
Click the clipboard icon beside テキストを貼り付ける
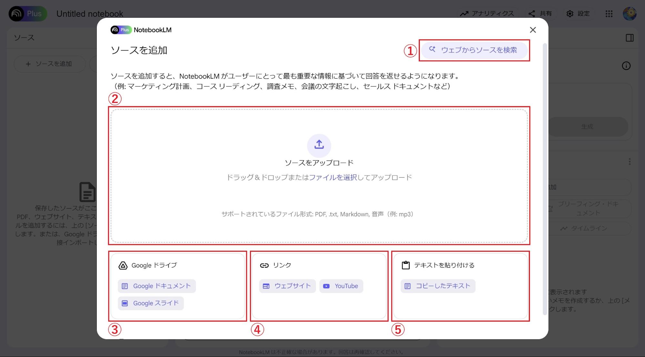pyautogui.click(x=406, y=265)
